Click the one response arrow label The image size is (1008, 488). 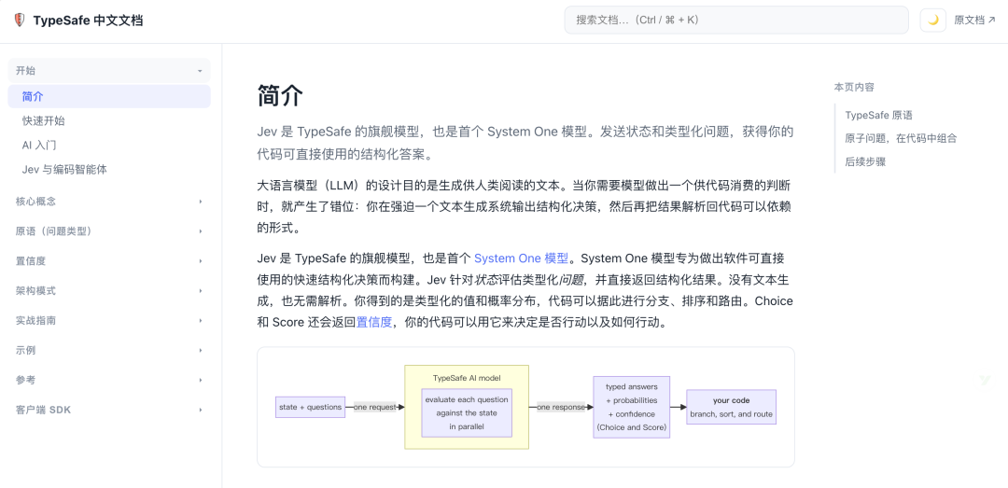561,407
